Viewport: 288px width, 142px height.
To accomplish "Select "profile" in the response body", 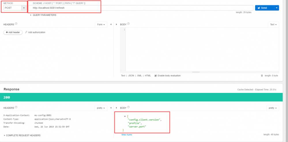I will tap(135, 123).
